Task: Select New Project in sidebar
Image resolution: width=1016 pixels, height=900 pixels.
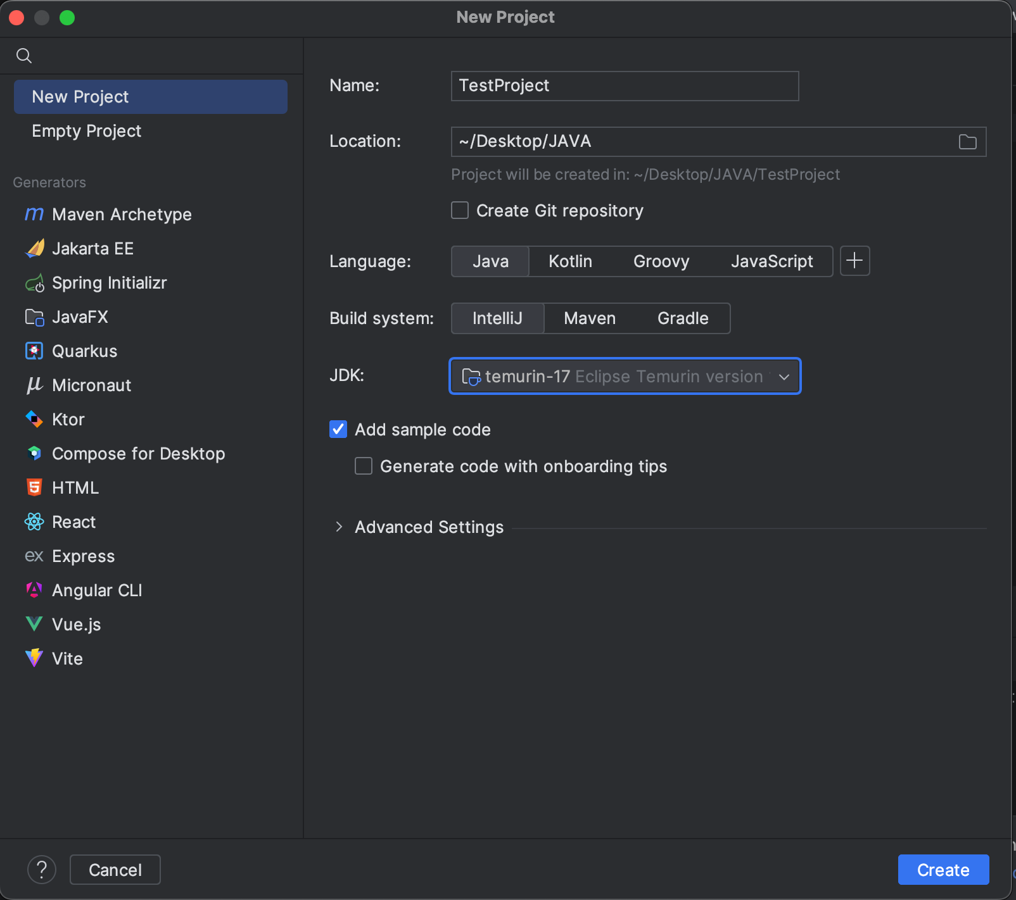Action: coord(151,97)
